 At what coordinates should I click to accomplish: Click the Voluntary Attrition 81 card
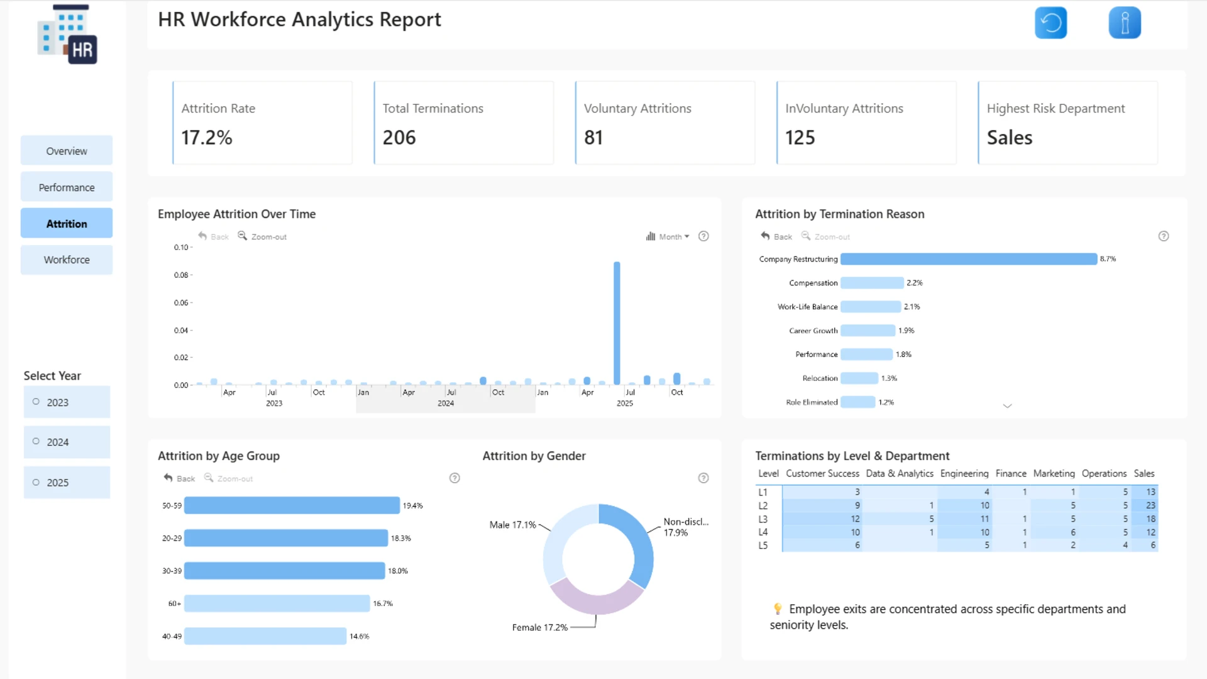[665, 123]
